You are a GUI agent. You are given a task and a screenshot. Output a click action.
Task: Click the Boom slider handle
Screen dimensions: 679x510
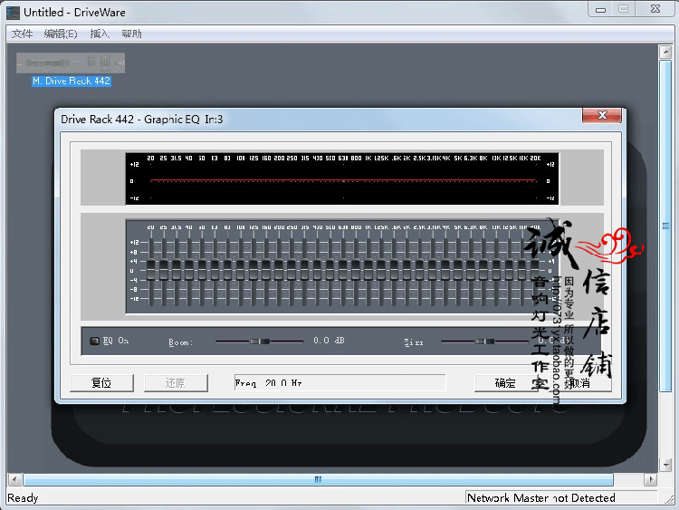[260, 342]
